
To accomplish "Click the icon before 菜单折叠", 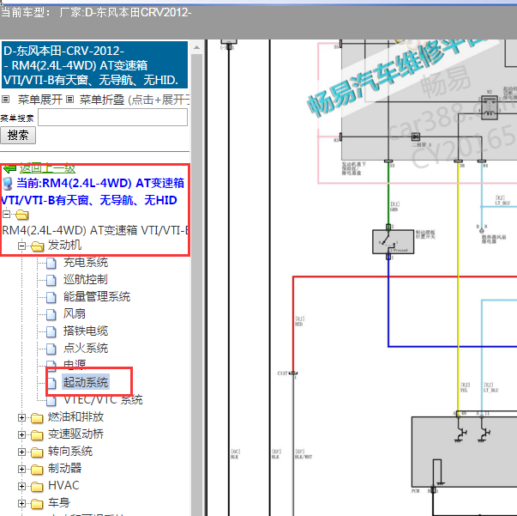I will [x=69, y=99].
